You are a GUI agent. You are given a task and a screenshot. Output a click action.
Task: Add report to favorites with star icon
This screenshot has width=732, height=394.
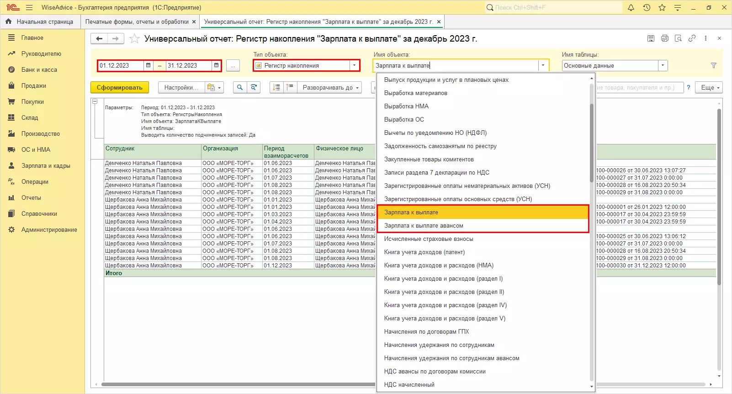coord(134,39)
